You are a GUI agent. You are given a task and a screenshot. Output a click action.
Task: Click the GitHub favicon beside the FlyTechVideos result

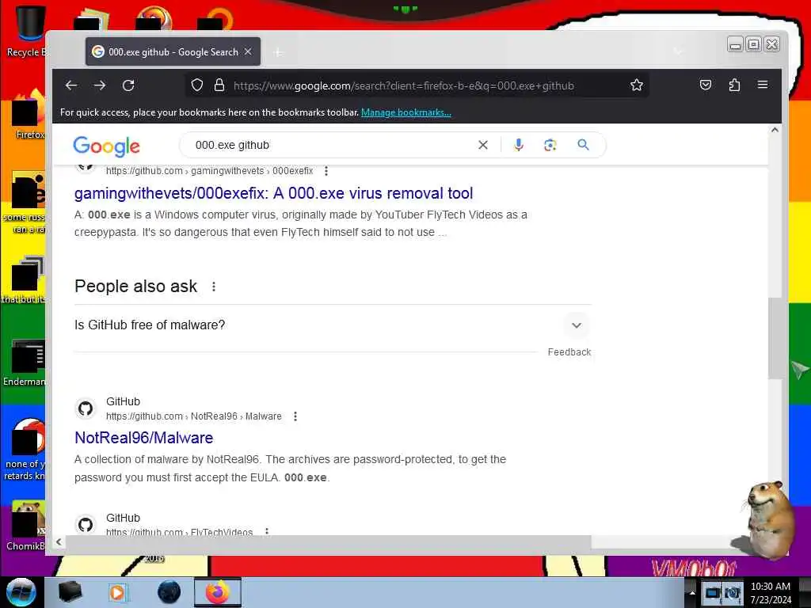click(86, 524)
